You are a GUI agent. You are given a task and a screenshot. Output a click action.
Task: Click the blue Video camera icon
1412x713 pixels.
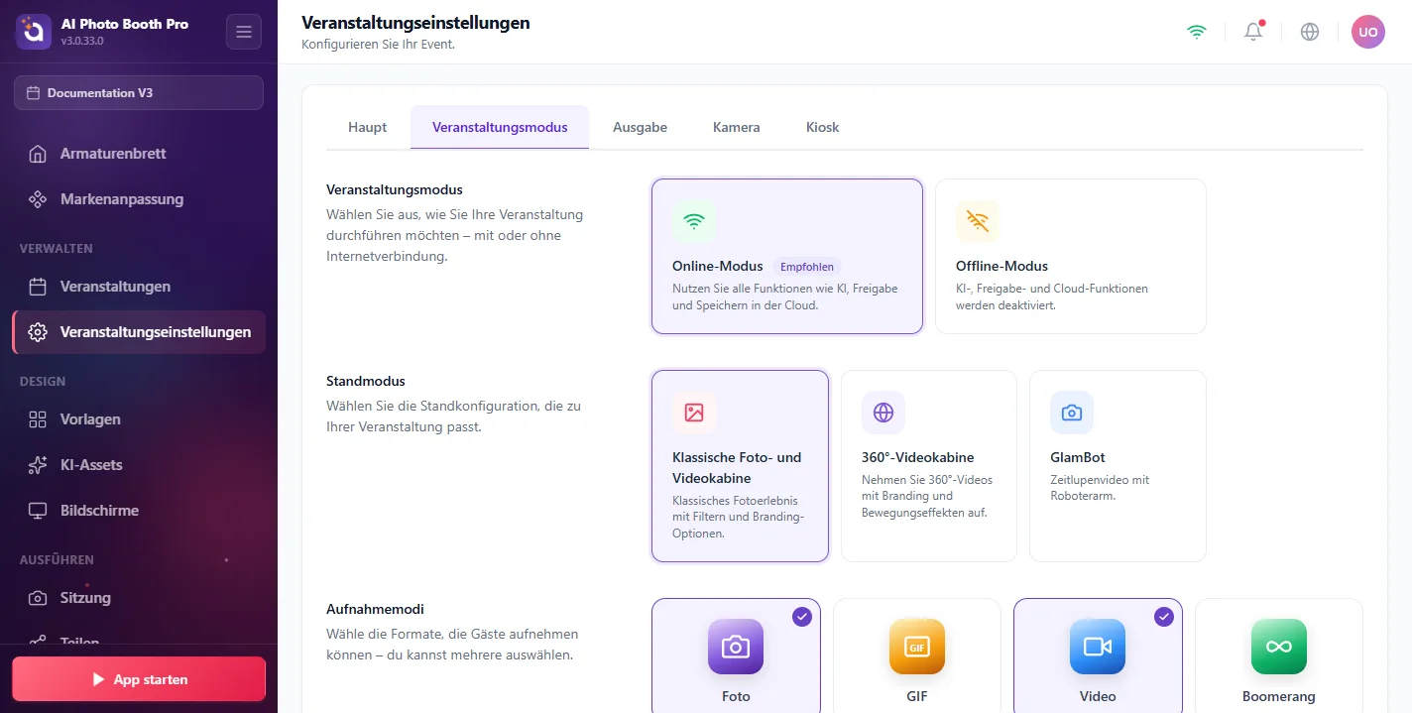(1098, 647)
